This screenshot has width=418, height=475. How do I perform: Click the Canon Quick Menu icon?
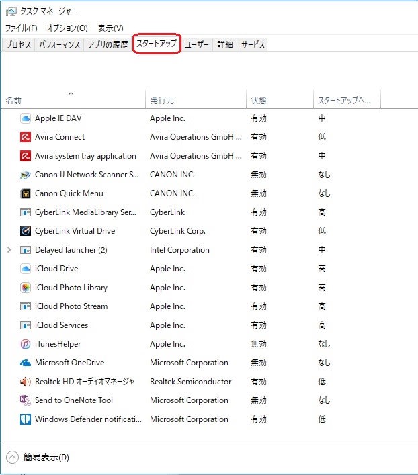pos(26,193)
